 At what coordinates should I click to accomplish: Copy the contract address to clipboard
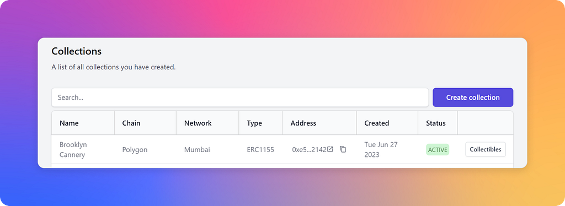[343, 149]
